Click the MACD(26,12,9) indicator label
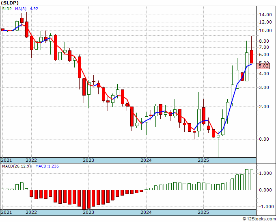This screenshot has height=222, width=276. tap(16, 166)
